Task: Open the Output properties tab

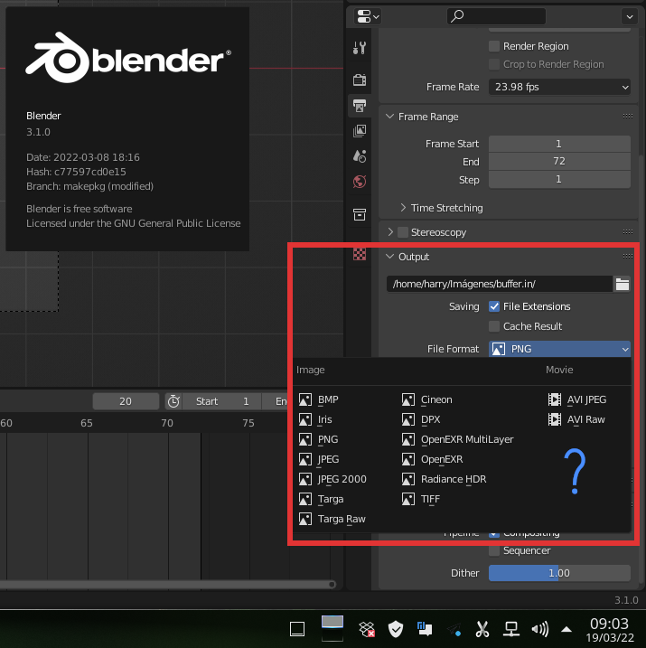Action: (360, 106)
